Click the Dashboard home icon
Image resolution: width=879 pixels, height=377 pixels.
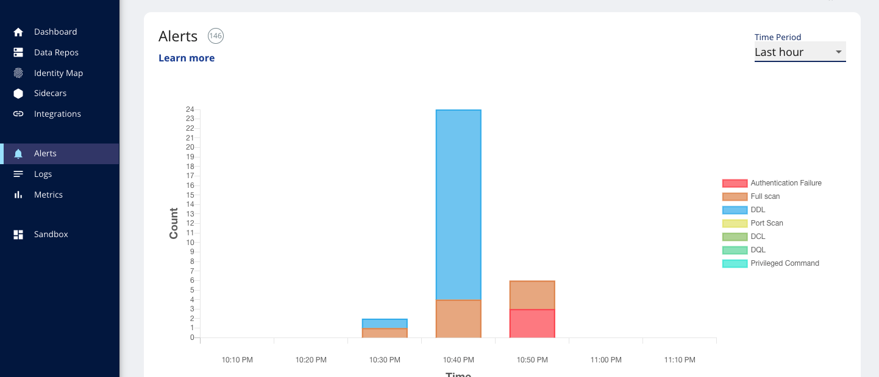(18, 32)
